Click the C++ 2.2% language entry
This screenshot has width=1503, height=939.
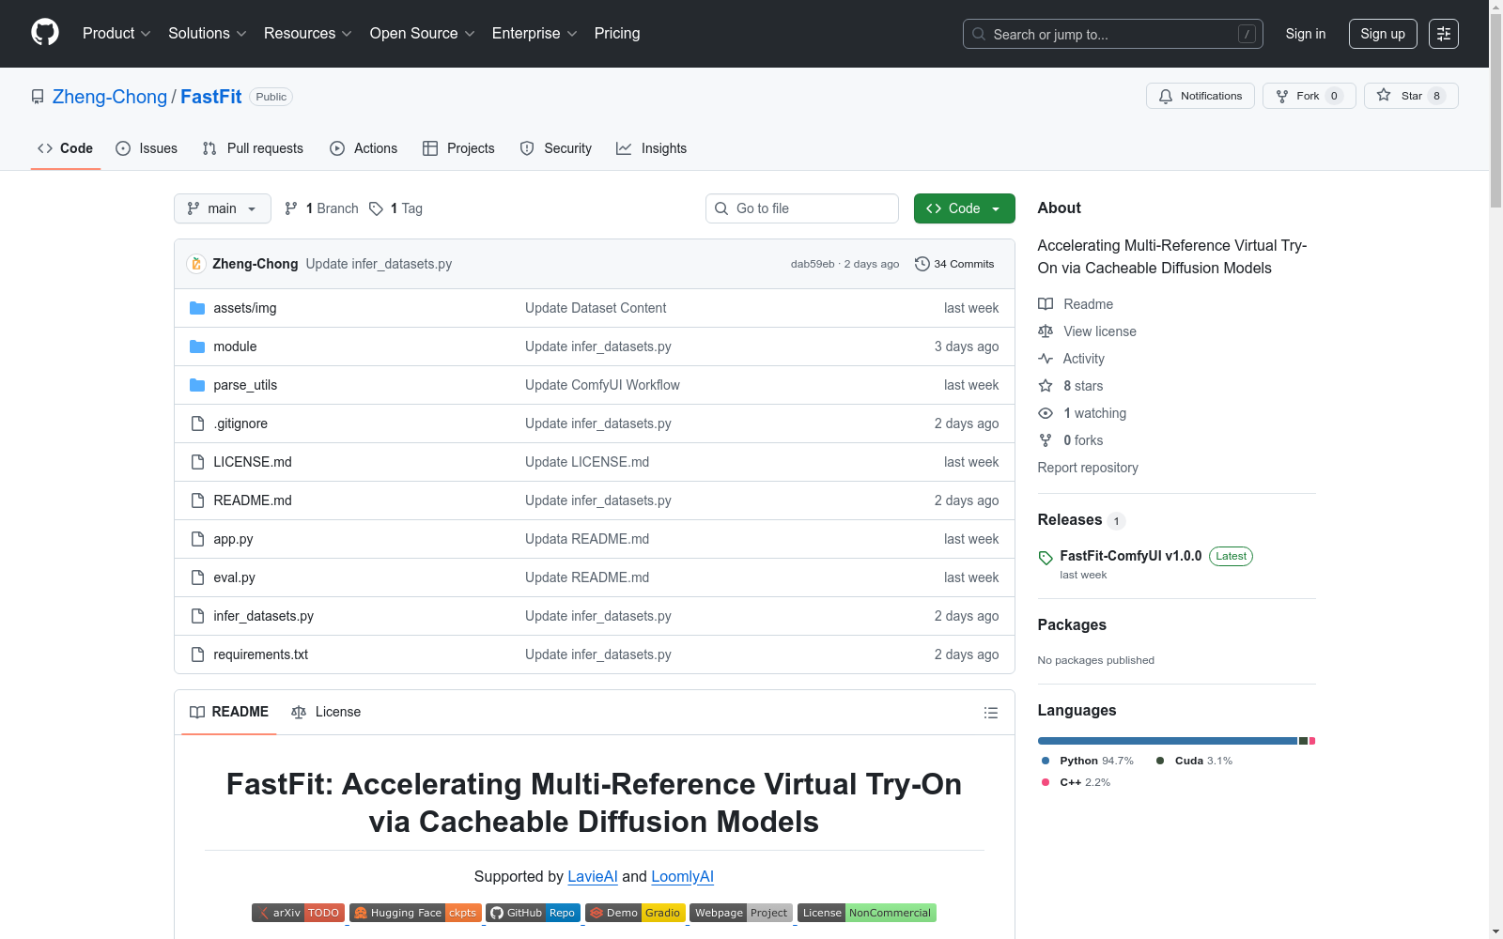click(1077, 782)
